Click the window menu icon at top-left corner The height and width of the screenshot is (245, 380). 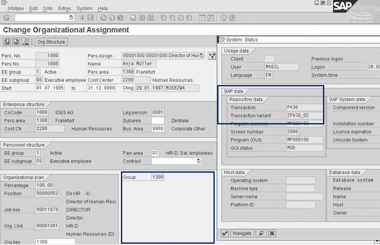coord(4,3)
